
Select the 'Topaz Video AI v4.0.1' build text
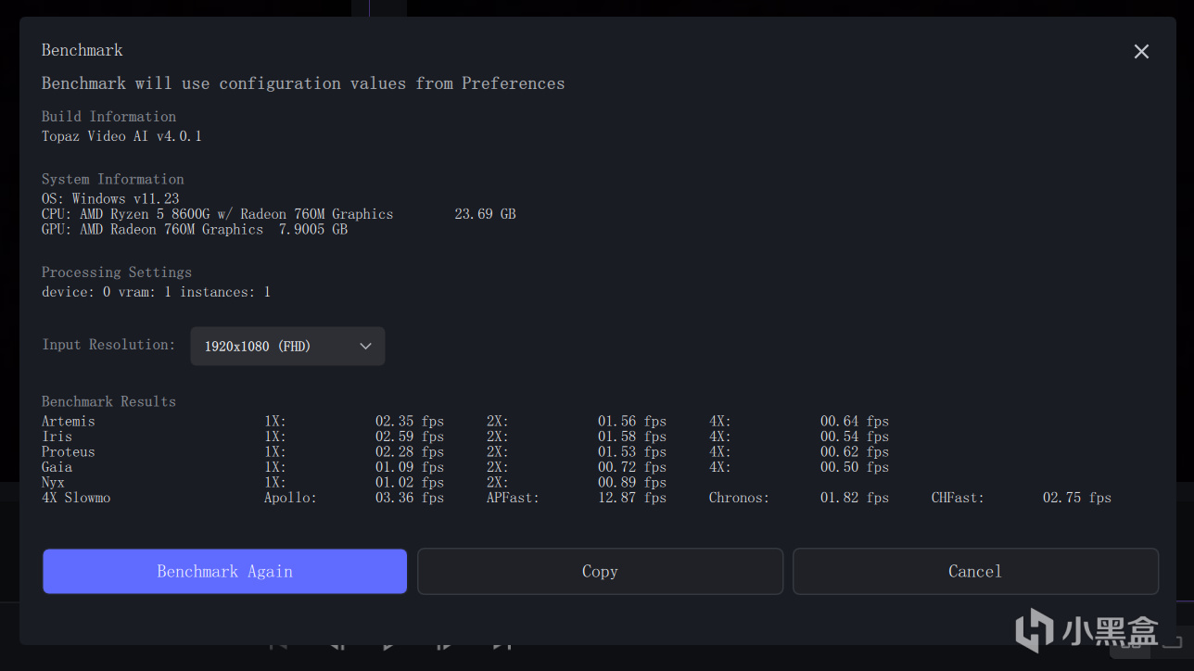(121, 136)
